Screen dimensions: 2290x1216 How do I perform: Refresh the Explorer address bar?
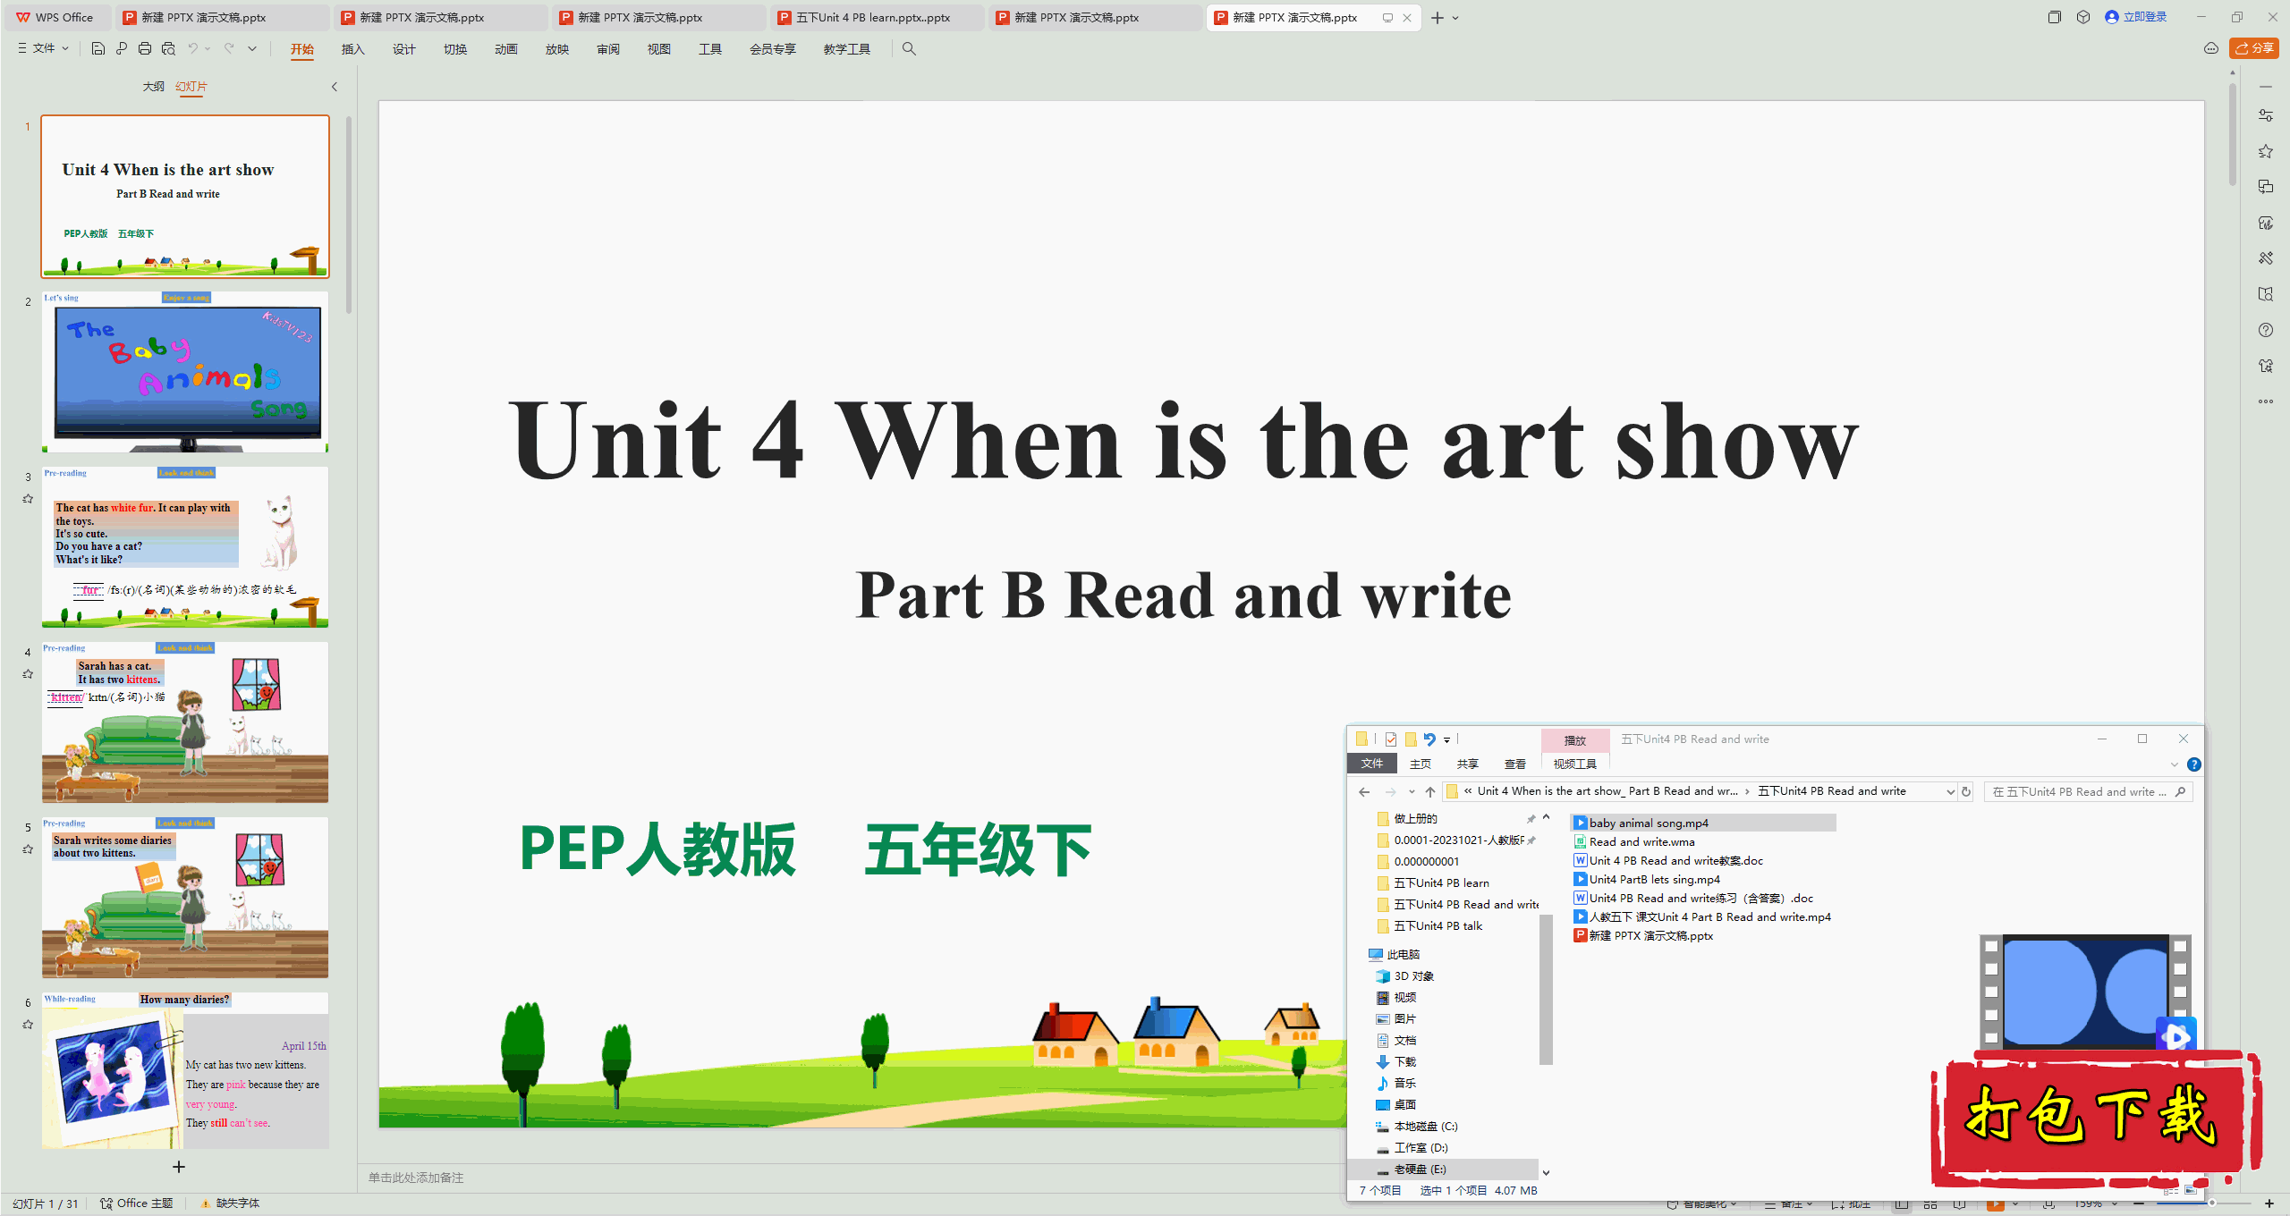pyautogui.click(x=1966, y=791)
